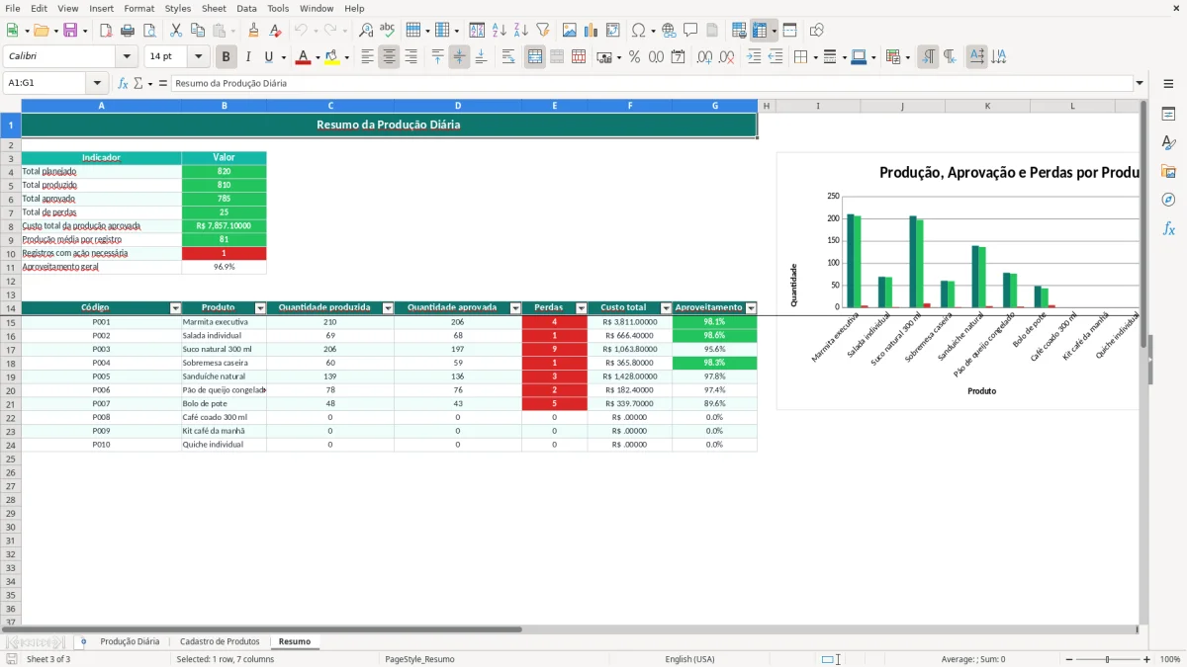
Task: Click the English (USA) language status
Action: [689, 659]
